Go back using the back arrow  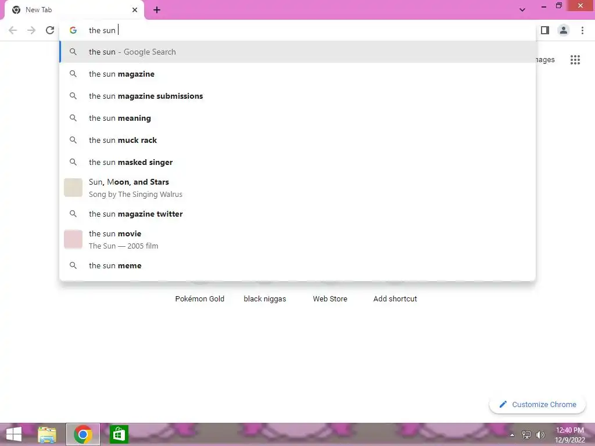[13, 30]
